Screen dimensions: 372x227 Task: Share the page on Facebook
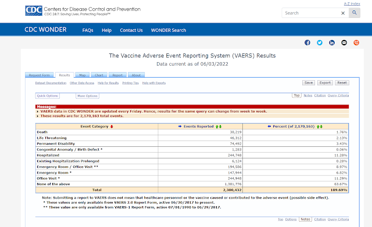pyautogui.click(x=307, y=42)
